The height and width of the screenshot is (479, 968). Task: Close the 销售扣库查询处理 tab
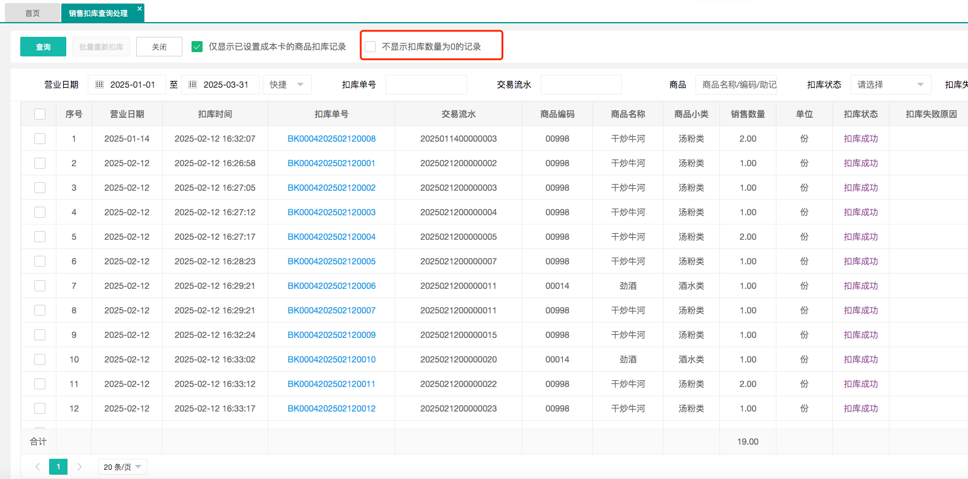139,9
